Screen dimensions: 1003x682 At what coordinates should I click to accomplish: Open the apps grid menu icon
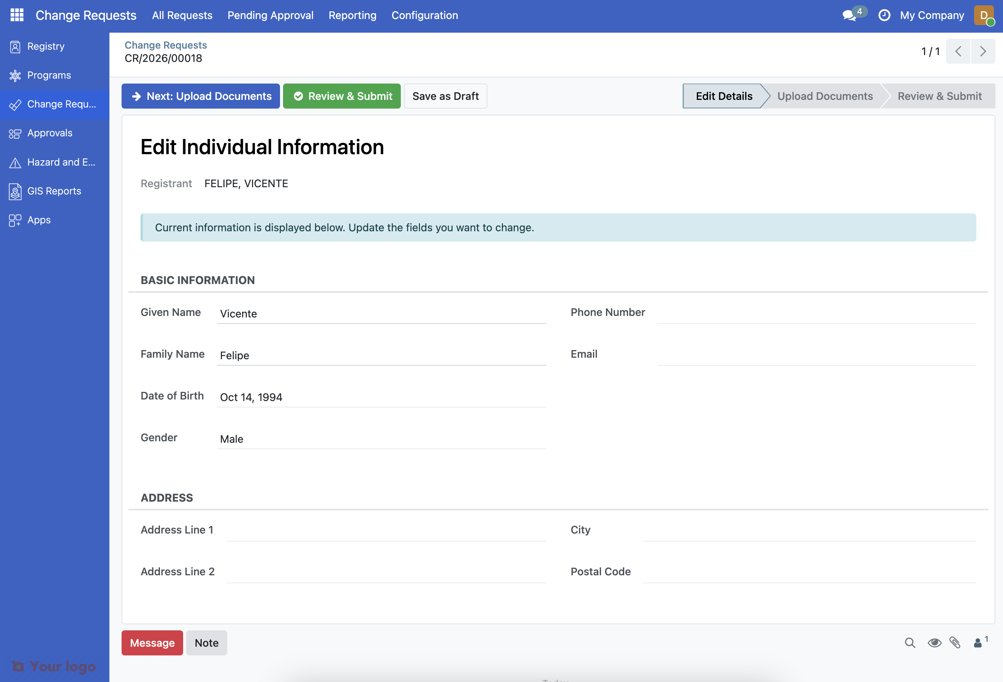coord(17,15)
